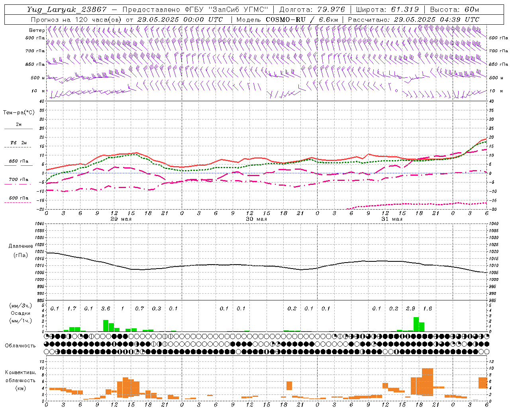Screen dimensions: 510x408
Task: Click the Td 2м legend entry
Action: point(18,143)
